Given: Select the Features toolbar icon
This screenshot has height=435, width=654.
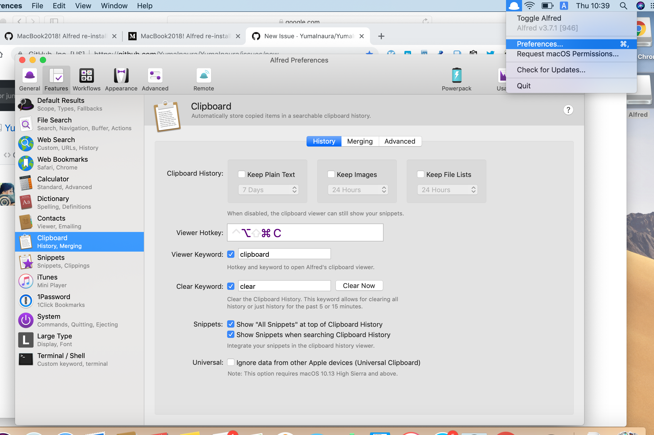Looking at the screenshot, I should click(x=56, y=80).
